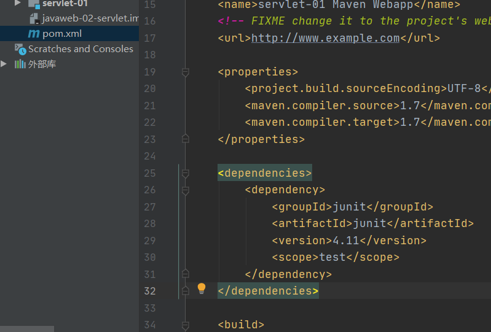Click the yellow lightbulb intention icon
The image size is (491, 332).
[x=202, y=288]
